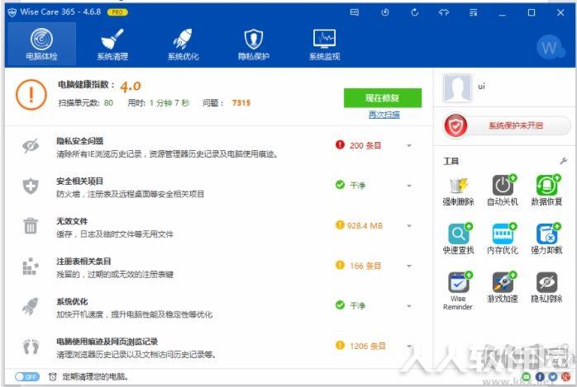Click the green 现在修复 fix now button
Image resolution: width=577 pixels, height=387 pixels.
coord(383,97)
